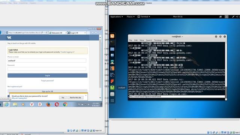Click the IE page vertical scrollbar
240x135 pixels.
click(100, 67)
